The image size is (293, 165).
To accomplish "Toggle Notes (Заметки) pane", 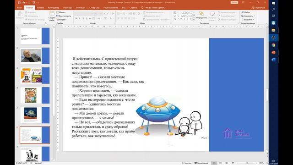I will click(x=186, y=163).
